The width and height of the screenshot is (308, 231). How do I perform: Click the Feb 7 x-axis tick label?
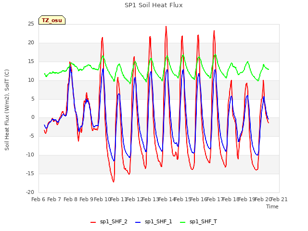coord(54,199)
